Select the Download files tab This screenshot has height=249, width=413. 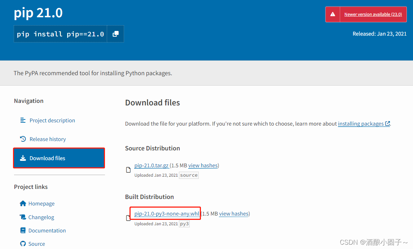59,158
